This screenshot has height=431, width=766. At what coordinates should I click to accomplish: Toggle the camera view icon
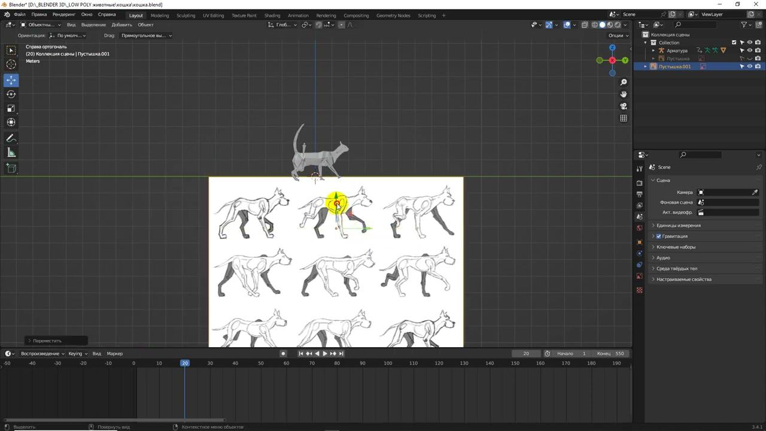(624, 106)
